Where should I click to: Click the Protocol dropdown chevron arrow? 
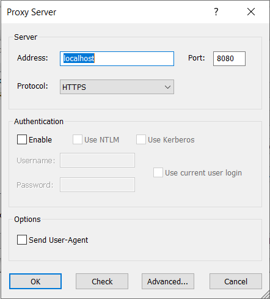click(x=167, y=87)
